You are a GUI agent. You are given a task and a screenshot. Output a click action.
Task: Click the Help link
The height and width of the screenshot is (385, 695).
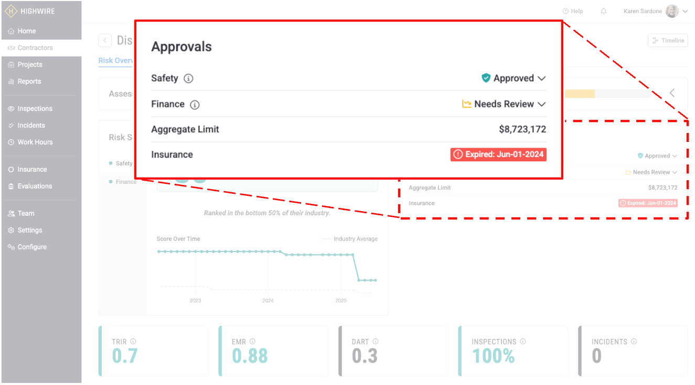[573, 11]
